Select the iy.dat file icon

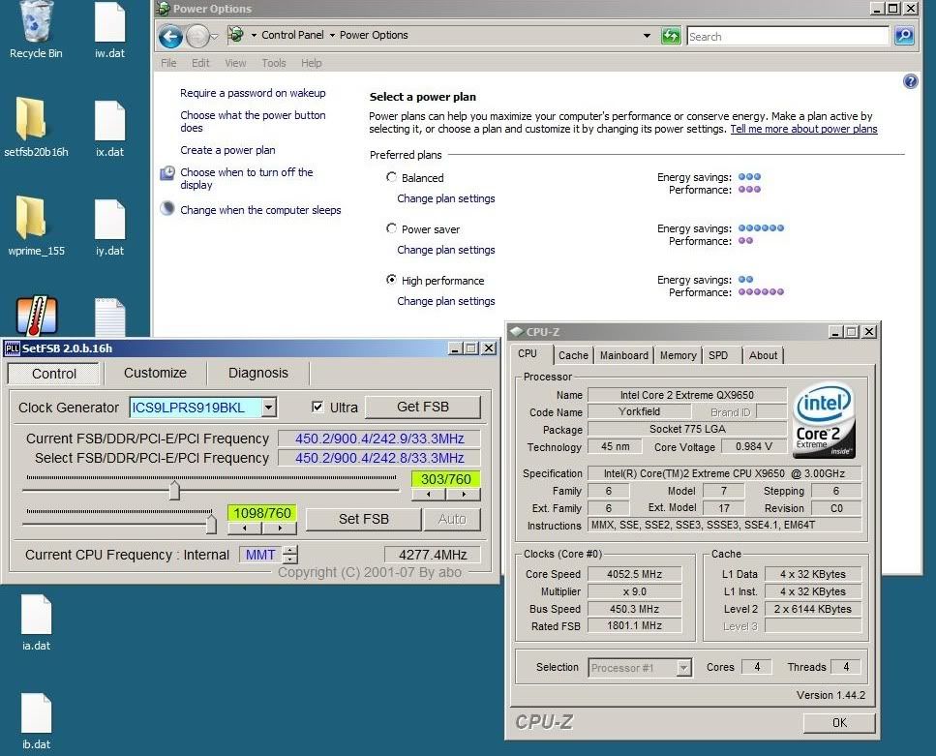click(x=109, y=227)
